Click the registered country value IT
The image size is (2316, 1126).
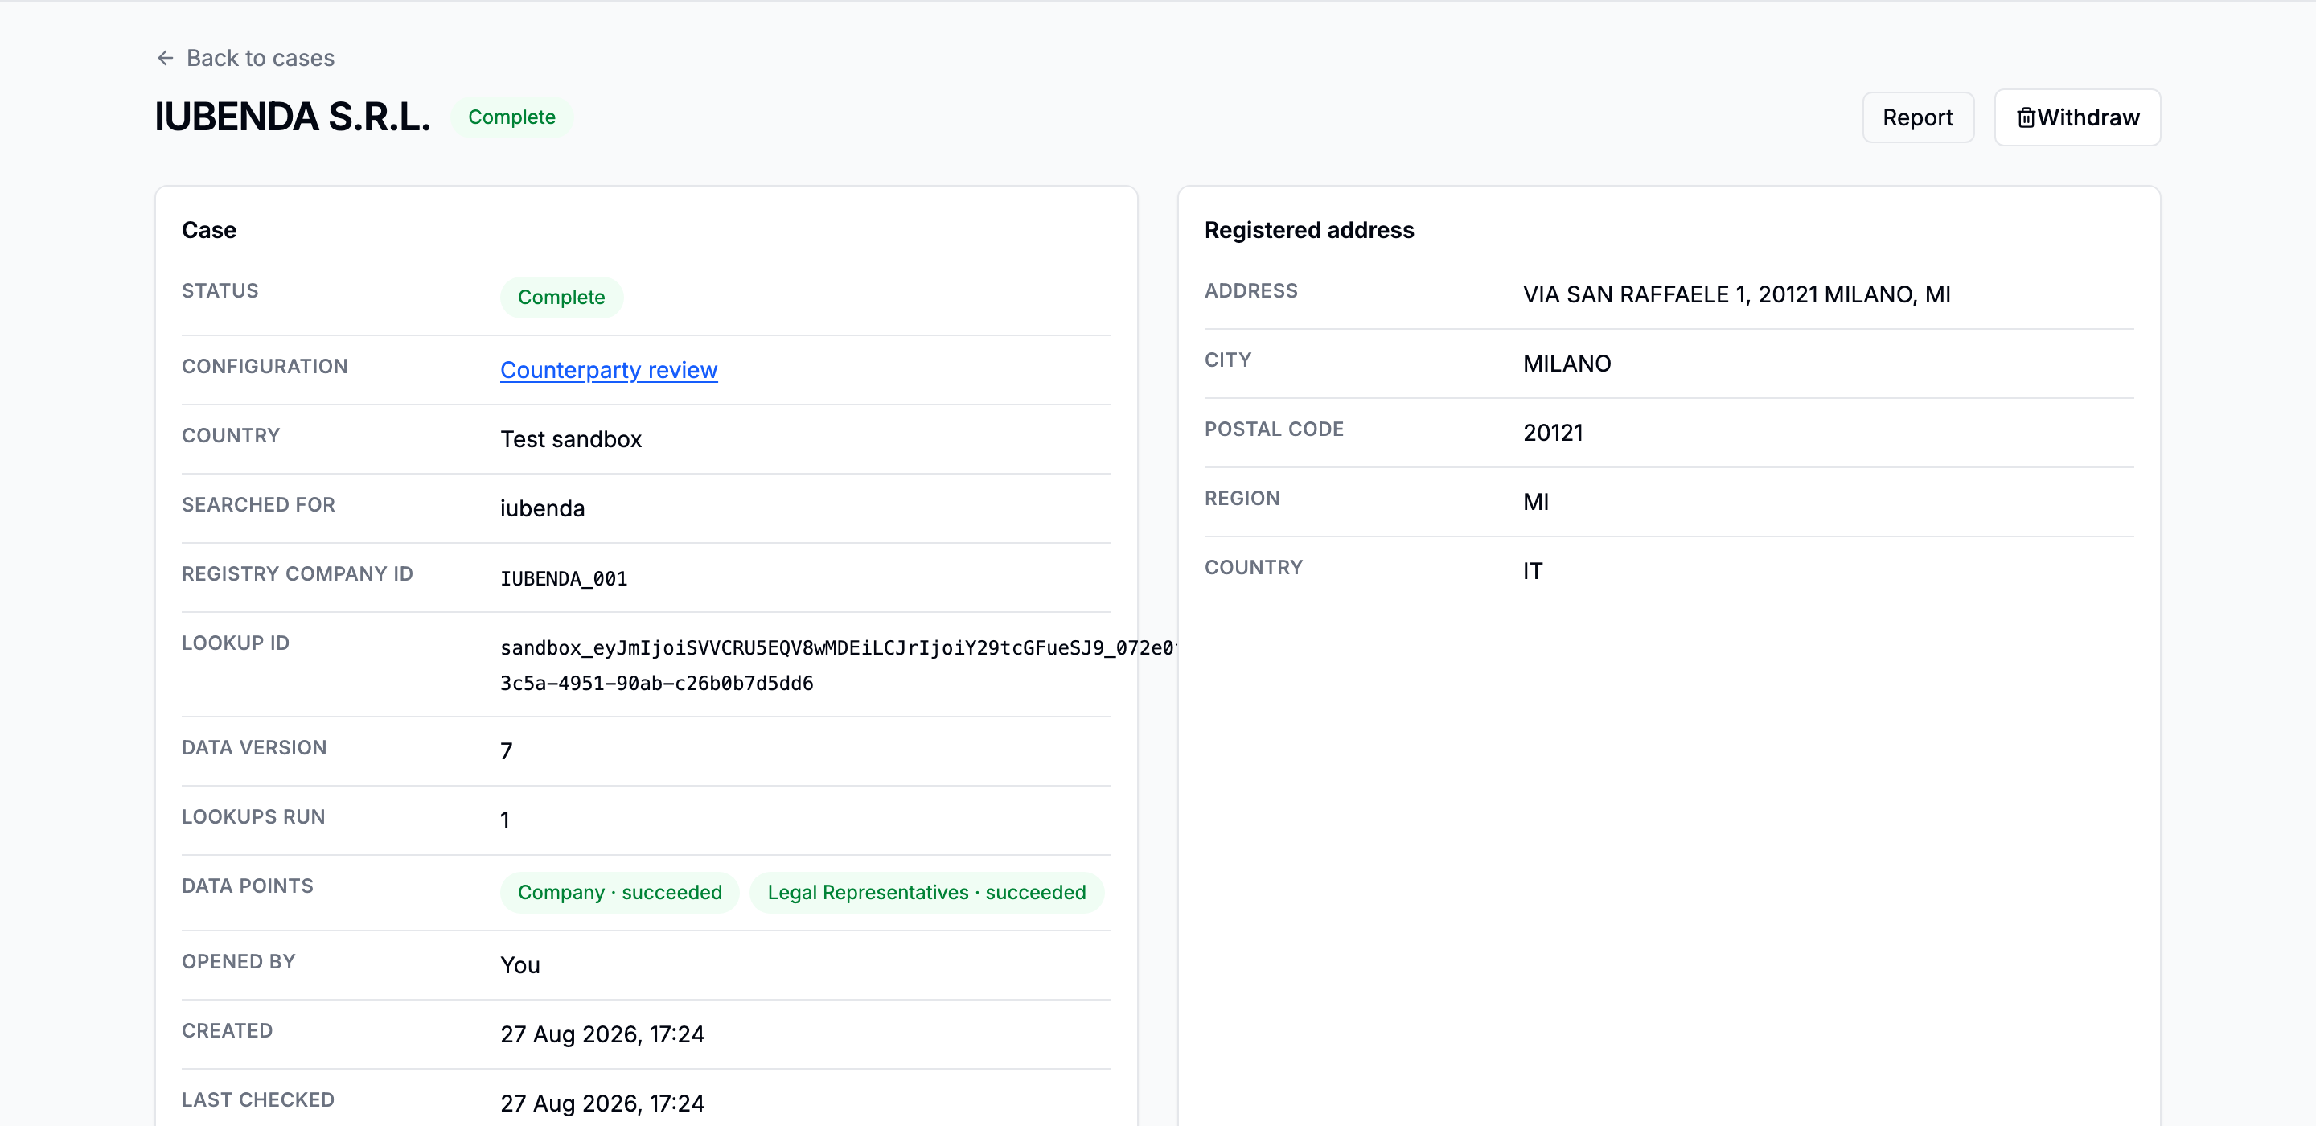[1532, 572]
